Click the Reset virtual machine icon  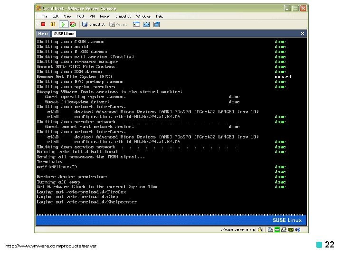point(73,24)
